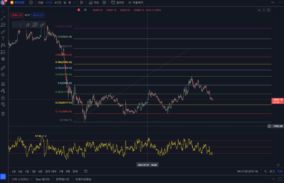284x183 pixels.
Task: Click the 0.786(25983.62) Fibonacci level label
Action: (64, 62)
